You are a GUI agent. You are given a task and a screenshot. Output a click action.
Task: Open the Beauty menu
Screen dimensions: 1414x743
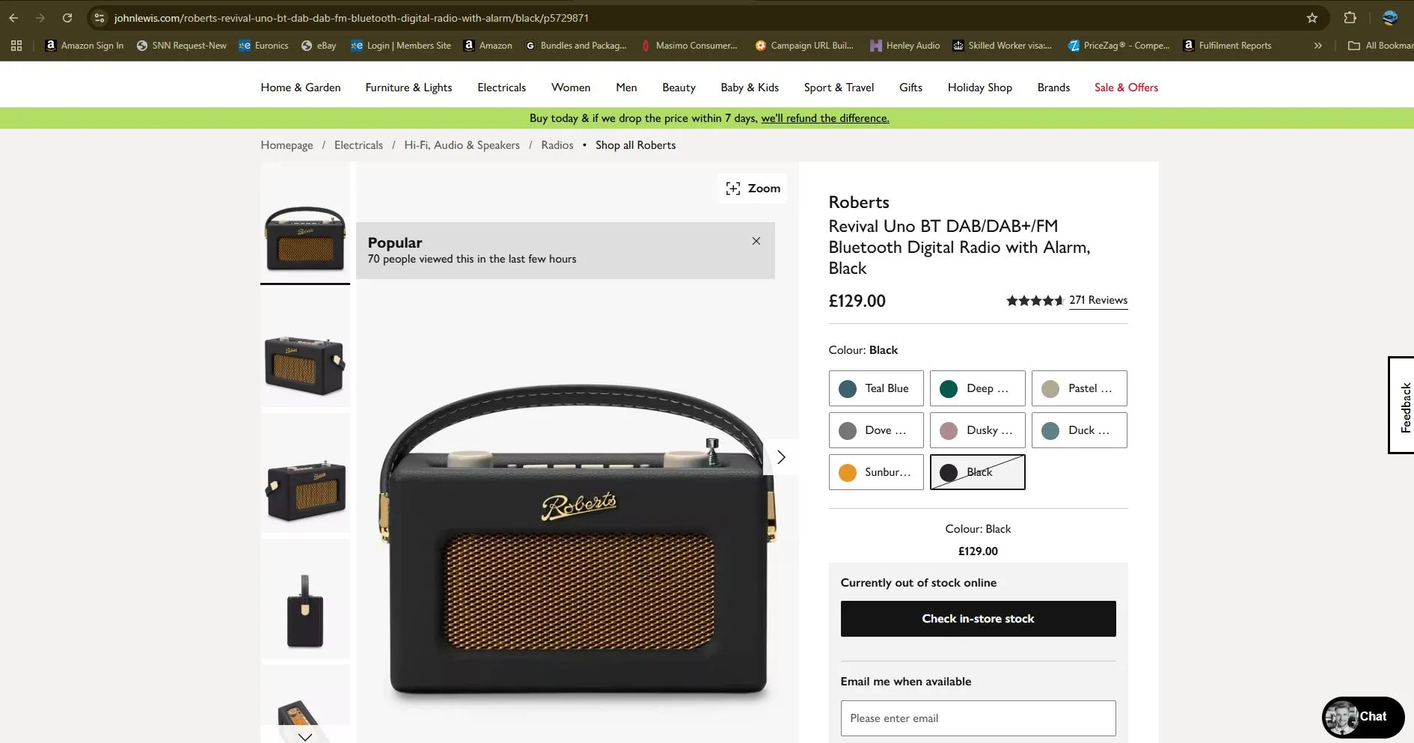(679, 88)
